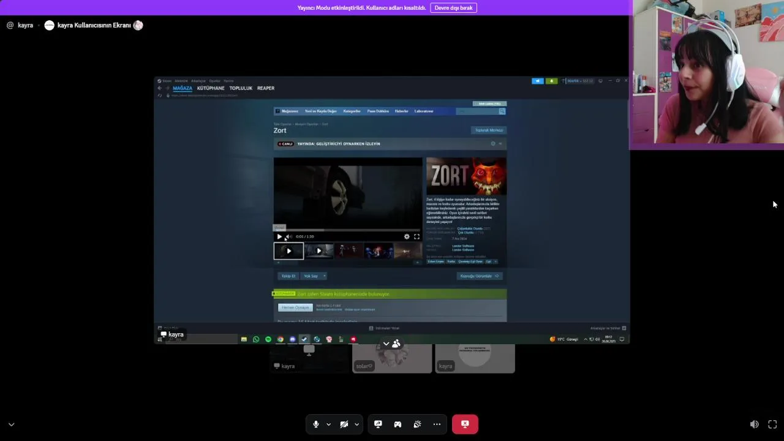Select the fourth screenshot thumbnail

click(x=379, y=251)
